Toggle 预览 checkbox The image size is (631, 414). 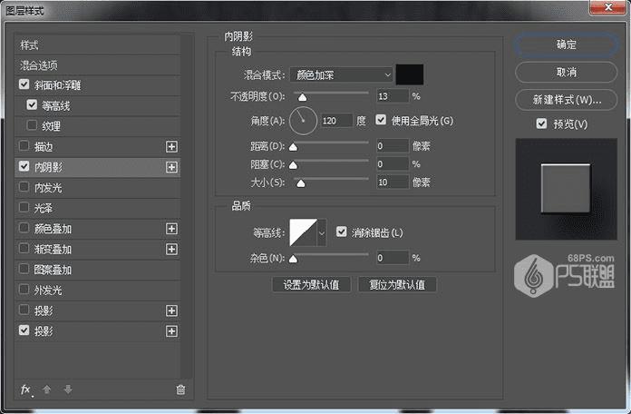(541, 123)
